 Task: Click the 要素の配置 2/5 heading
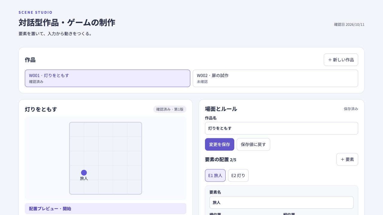221,159
